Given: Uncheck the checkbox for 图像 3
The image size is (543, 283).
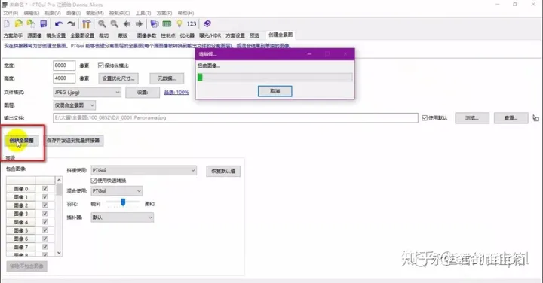Looking at the screenshot, I should point(45,214).
